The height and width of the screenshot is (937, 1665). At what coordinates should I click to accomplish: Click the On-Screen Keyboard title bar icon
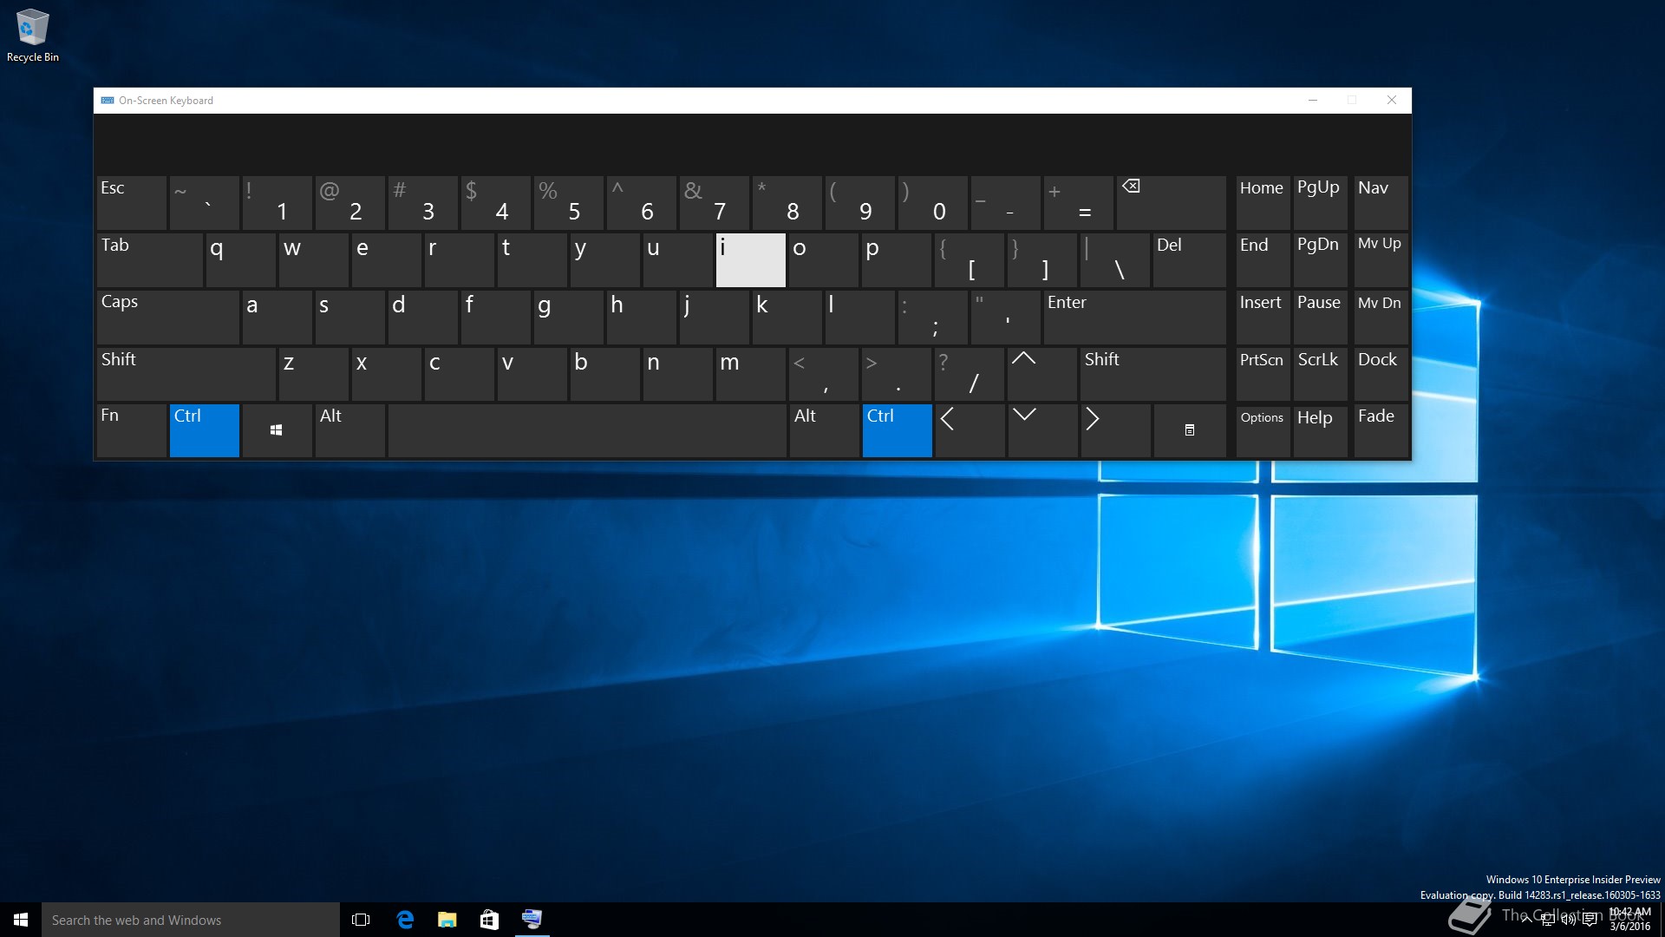[x=108, y=101]
